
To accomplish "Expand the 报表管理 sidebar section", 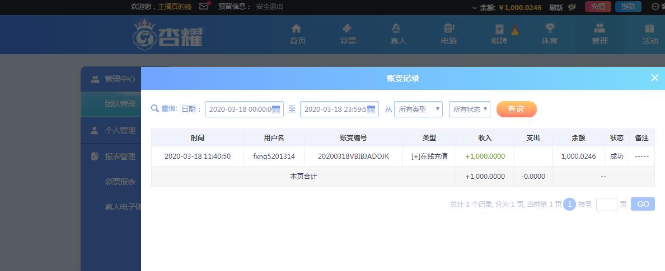I will (x=120, y=156).
